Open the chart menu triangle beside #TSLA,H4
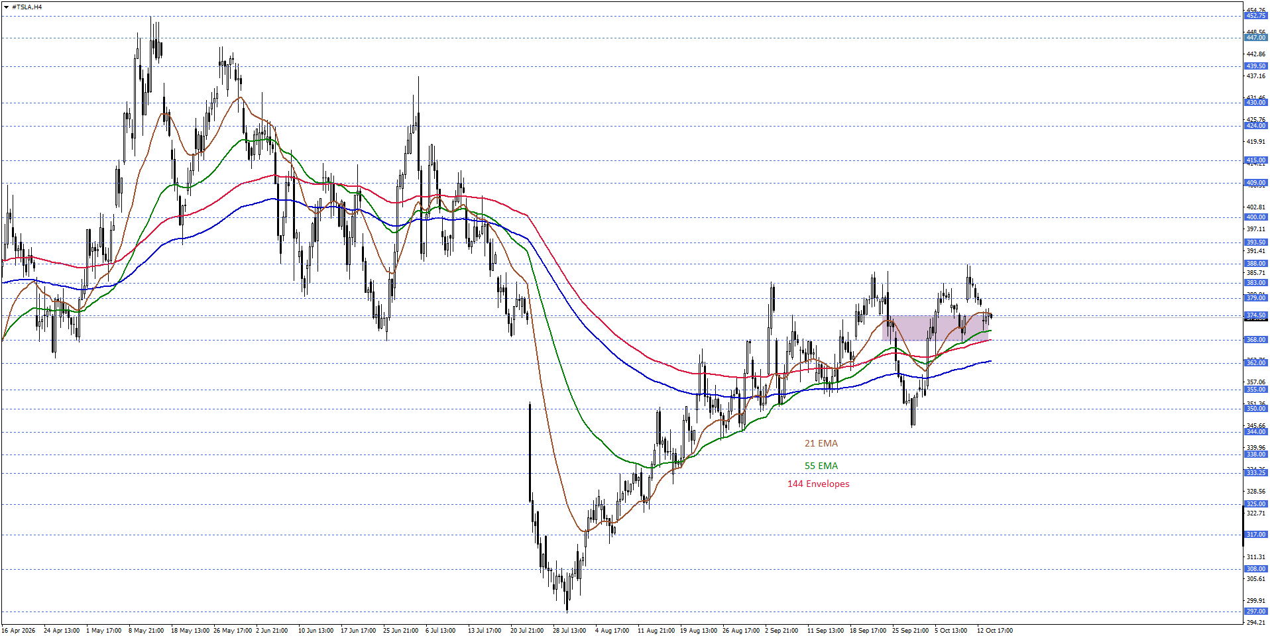1270x638 pixels. pyautogui.click(x=6, y=7)
